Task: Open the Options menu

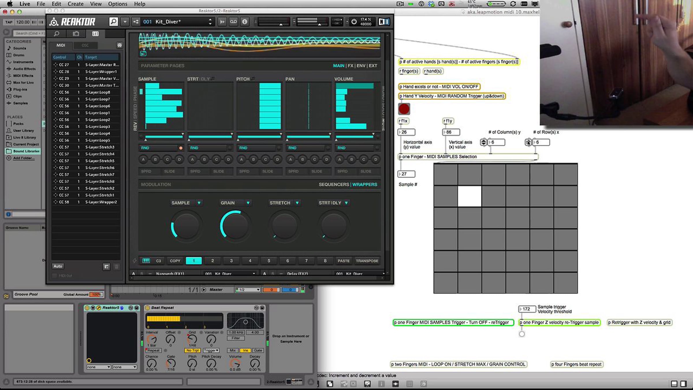Action: (118, 4)
